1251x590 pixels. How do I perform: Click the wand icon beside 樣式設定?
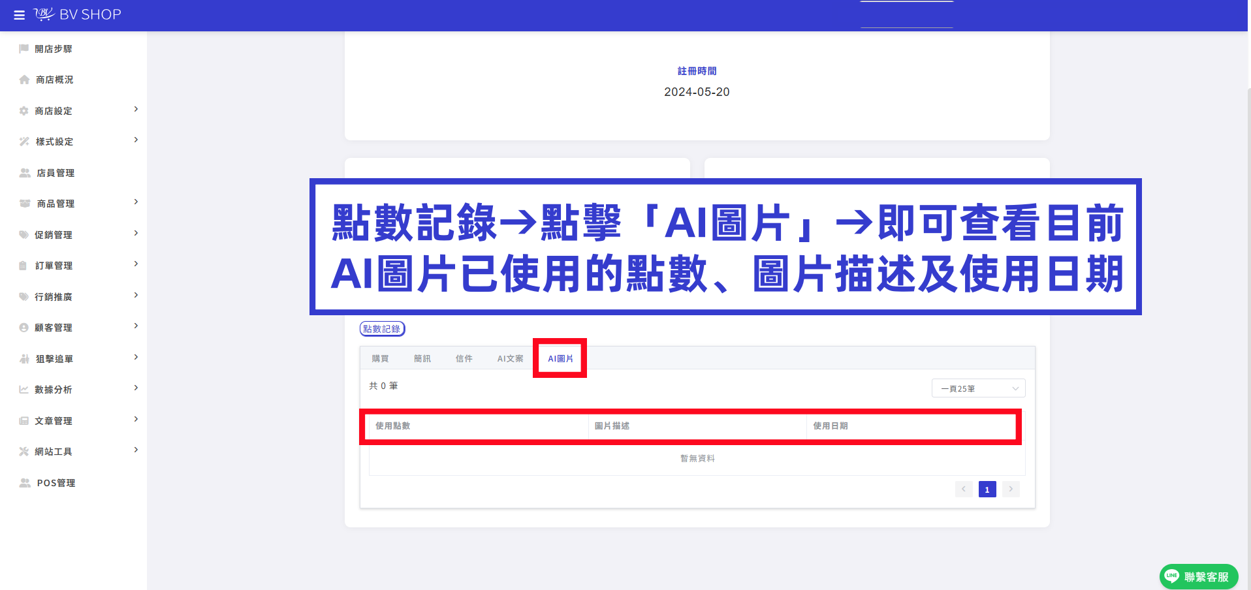click(x=24, y=142)
